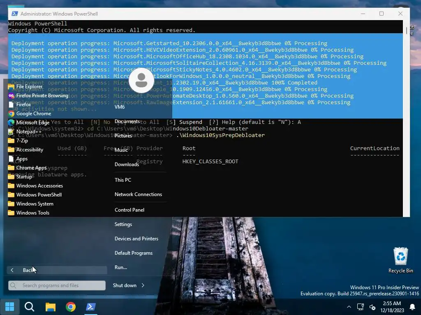Viewport: 421px width, 315px height.
Task: Click the PowerShell title bar icon
Action: click(x=15, y=14)
